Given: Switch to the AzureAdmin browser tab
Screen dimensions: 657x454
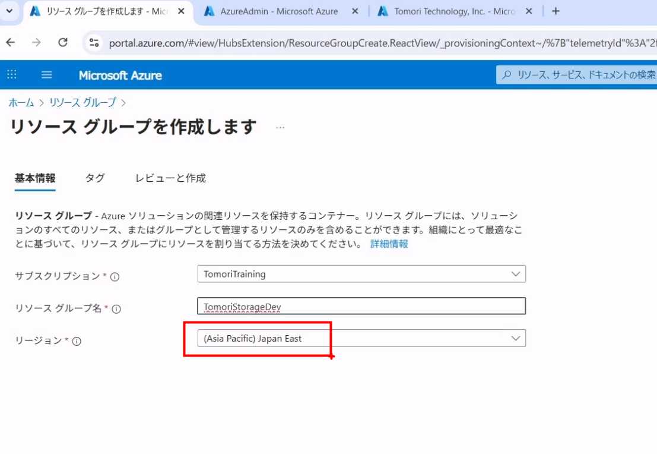Looking at the screenshot, I should pyautogui.click(x=279, y=11).
